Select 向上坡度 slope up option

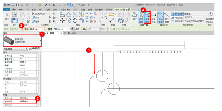177,18
